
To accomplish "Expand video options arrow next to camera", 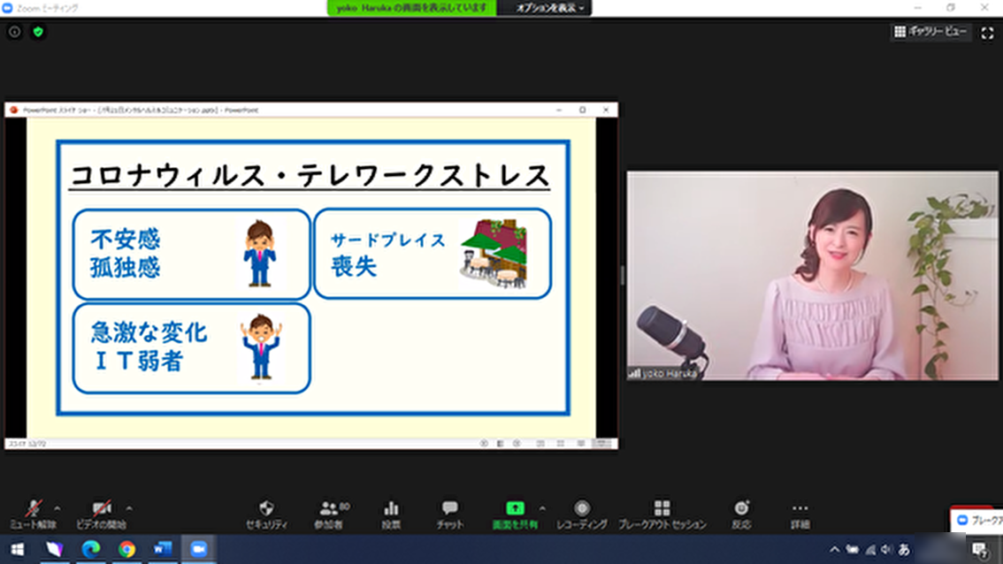I will [x=129, y=508].
